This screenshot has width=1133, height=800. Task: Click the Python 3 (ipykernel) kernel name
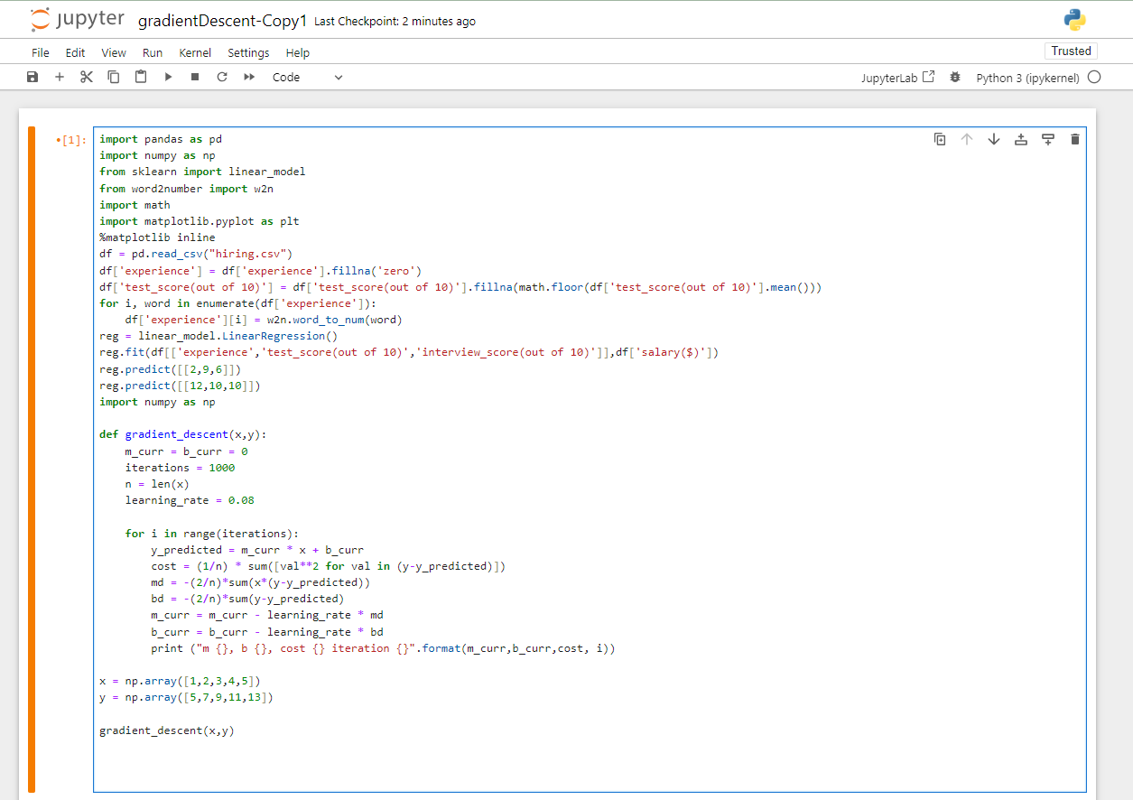tap(1027, 78)
